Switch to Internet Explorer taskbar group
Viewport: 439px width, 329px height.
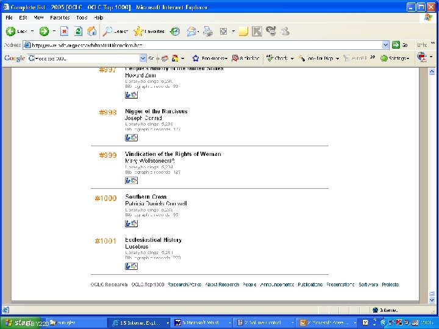click(139, 322)
